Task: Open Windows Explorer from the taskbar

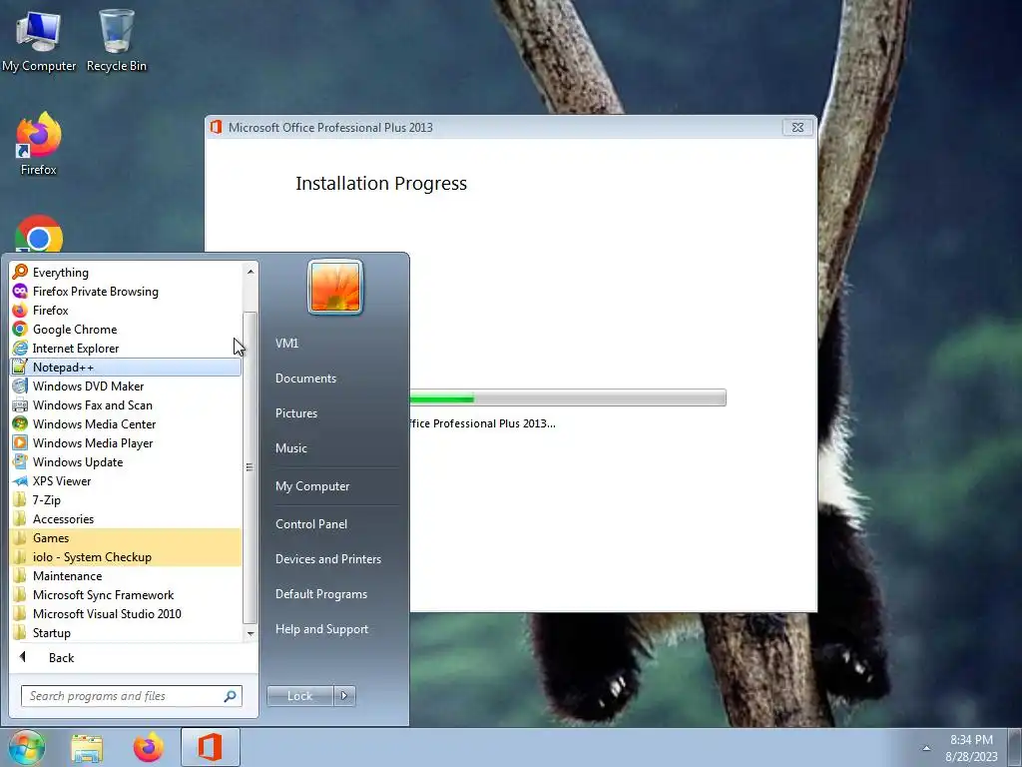Action: (x=87, y=747)
